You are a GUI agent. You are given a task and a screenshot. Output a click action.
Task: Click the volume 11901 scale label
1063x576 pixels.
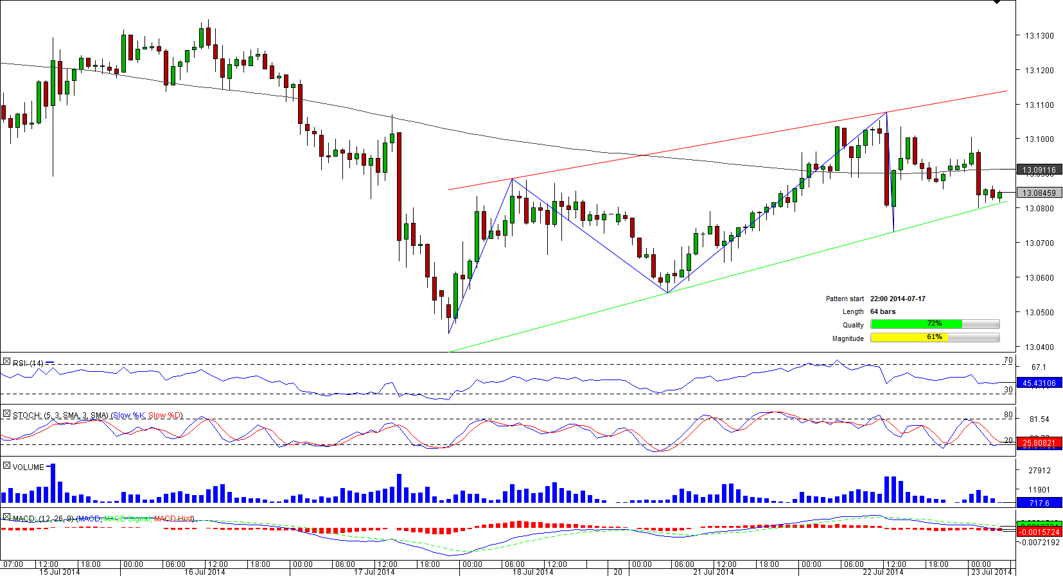[x=1039, y=489]
